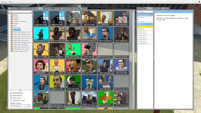The width and height of the screenshot is (201, 113).
Task: Open the Utilities tab on the right
Action: [166, 8]
